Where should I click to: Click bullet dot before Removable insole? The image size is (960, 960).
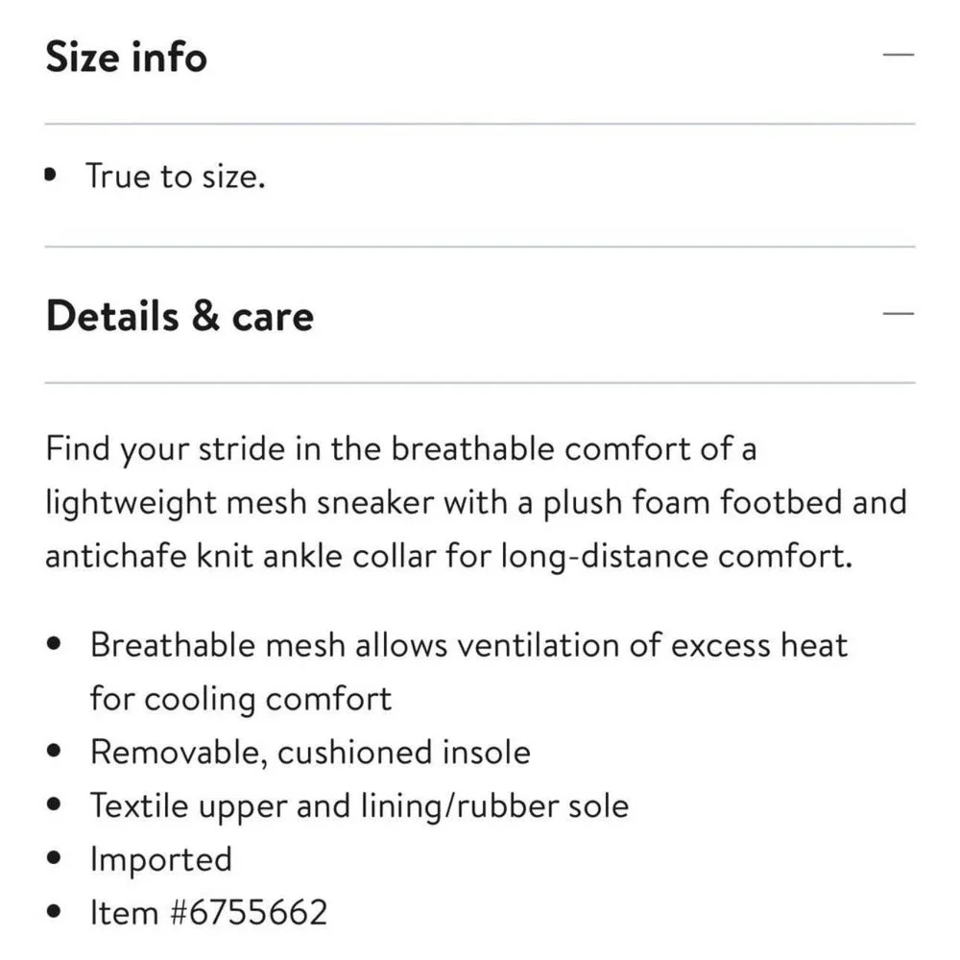tap(54, 751)
